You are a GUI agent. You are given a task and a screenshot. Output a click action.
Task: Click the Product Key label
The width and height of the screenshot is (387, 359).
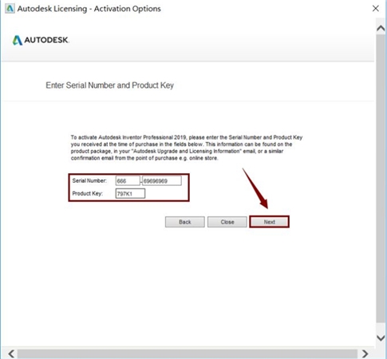click(x=88, y=193)
